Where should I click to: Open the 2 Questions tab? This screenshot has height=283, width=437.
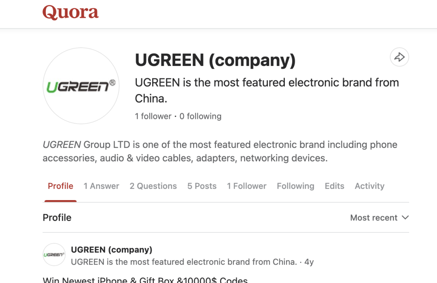coord(153,186)
